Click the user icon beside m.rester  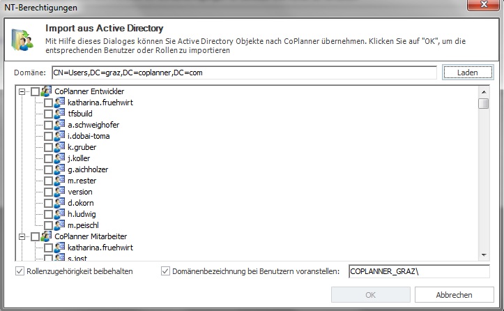click(59, 181)
